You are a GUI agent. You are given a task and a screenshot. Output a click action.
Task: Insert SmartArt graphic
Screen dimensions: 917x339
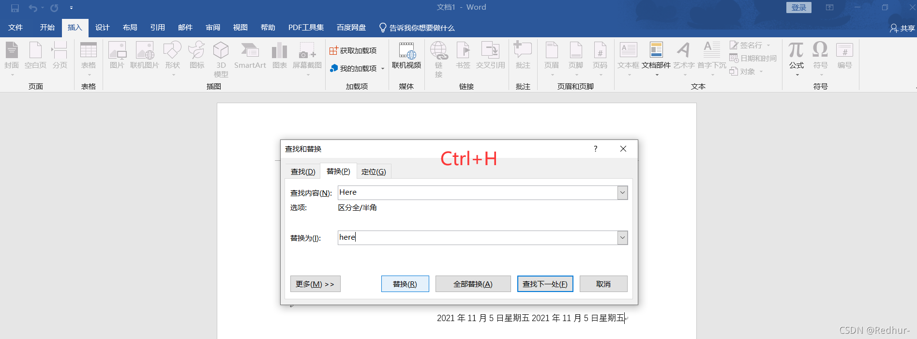tap(250, 56)
